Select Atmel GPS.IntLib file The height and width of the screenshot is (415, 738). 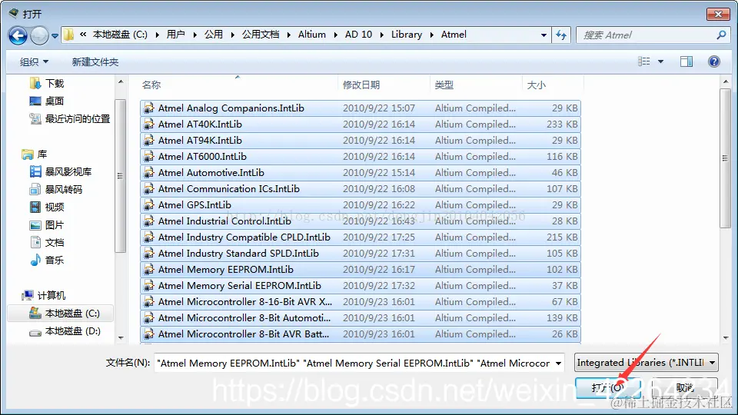[x=360, y=204]
